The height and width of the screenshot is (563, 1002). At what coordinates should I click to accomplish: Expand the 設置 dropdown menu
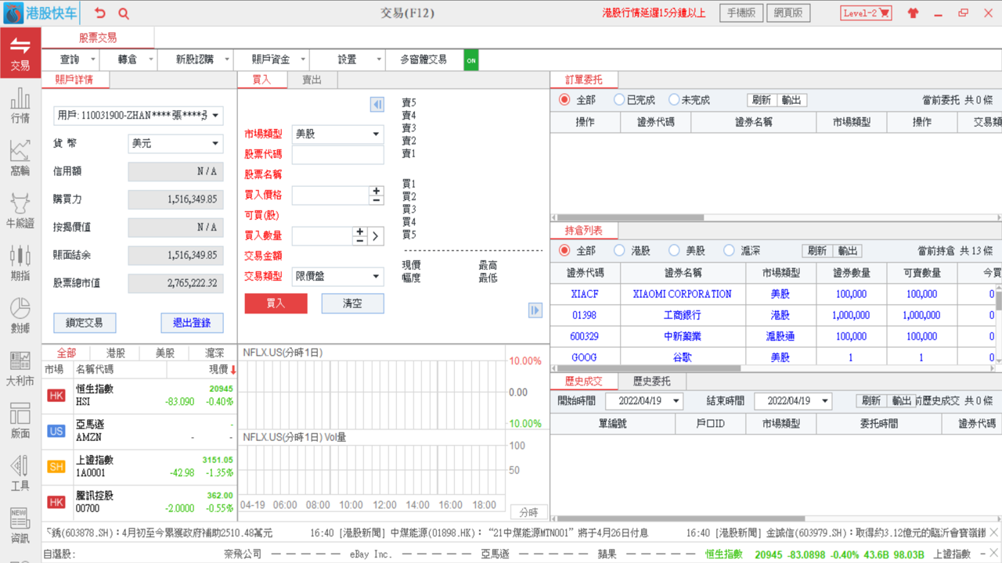(348, 59)
